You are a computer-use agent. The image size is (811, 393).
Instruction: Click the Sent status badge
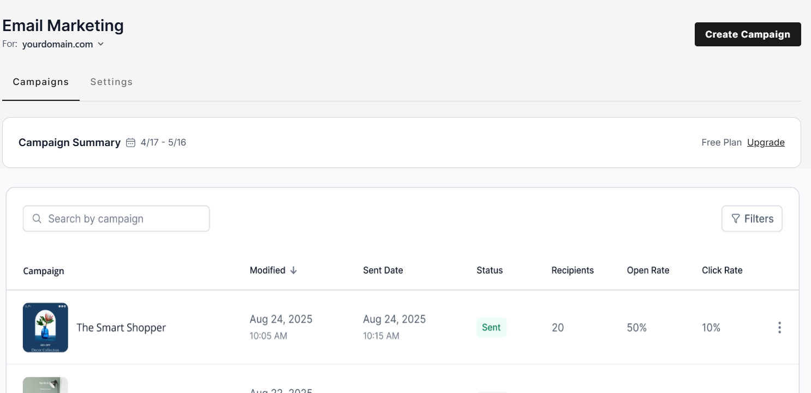[491, 328]
